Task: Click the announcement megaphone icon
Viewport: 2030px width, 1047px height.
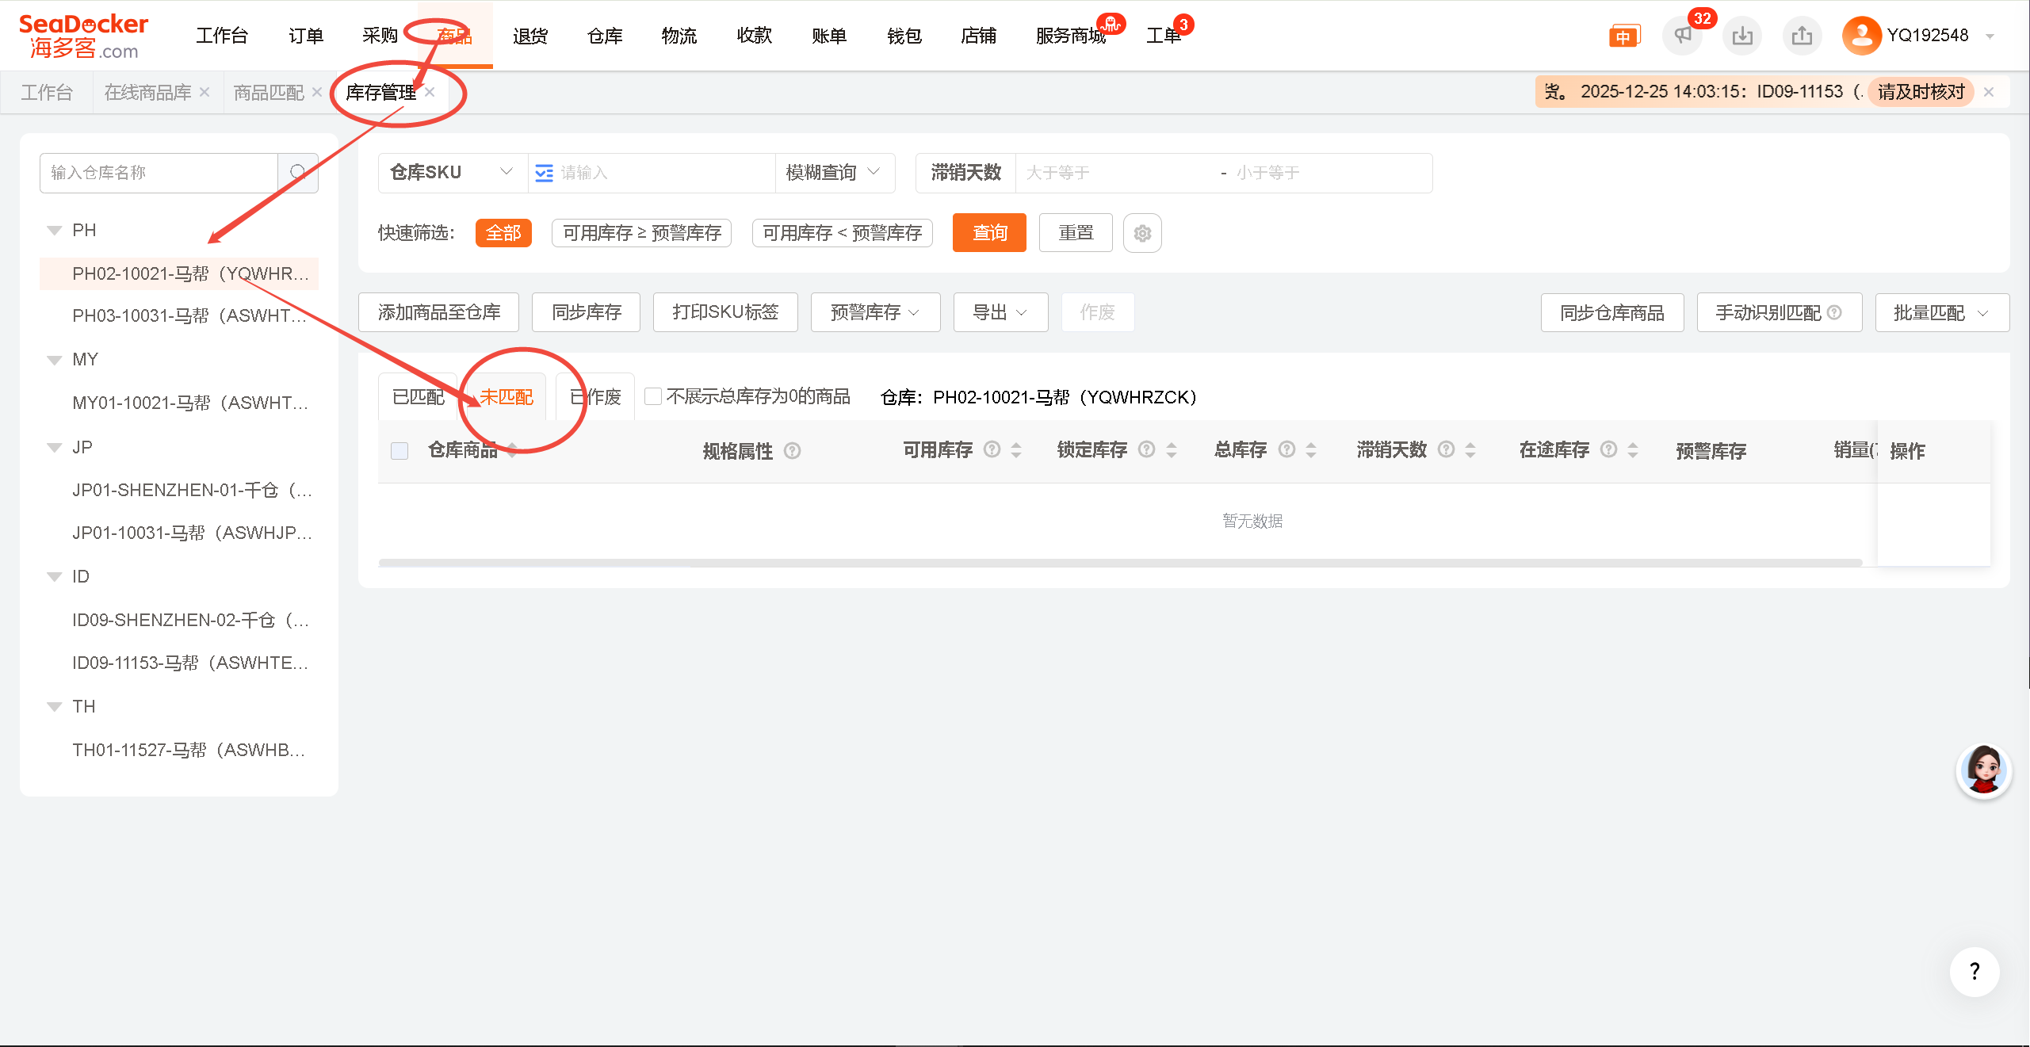Action: 1681,36
